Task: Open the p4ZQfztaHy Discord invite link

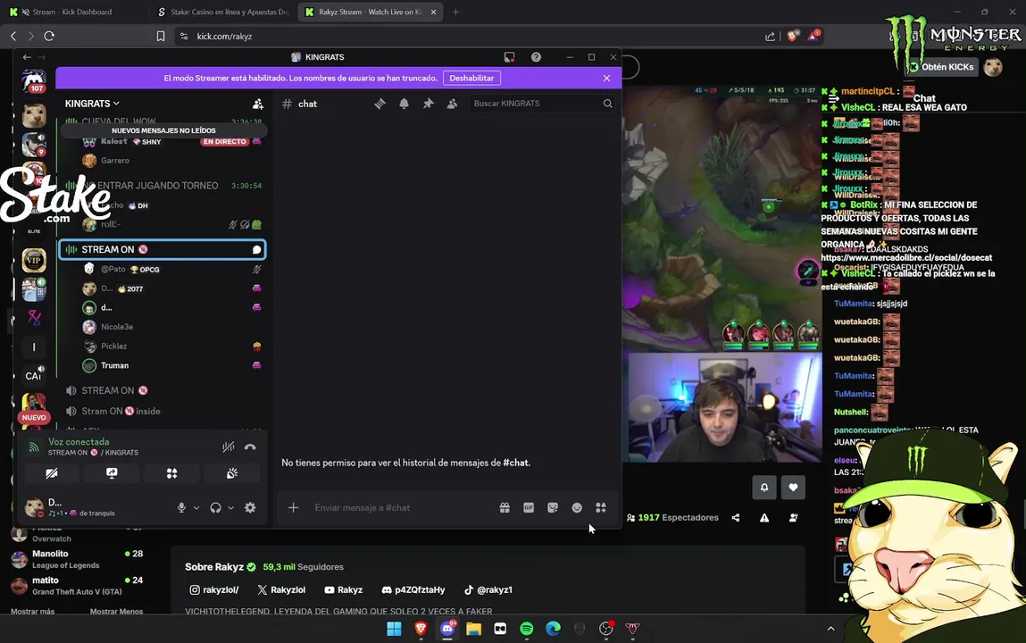Action: tap(413, 589)
